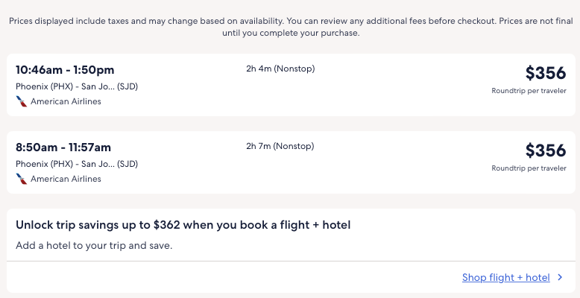Click American Airlines name under the 10:46am flight
This screenshot has width=580, height=298.
click(66, 101)
